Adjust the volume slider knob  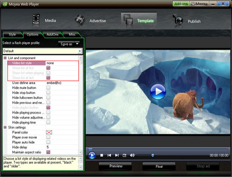tap(153, 155)
